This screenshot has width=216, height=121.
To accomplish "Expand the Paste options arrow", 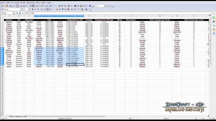I will coord(44,6).
